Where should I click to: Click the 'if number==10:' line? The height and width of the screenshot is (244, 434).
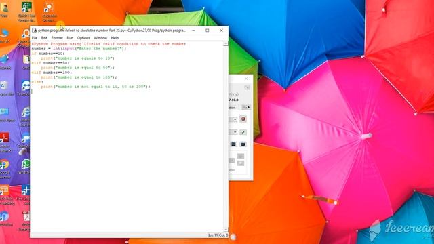tap(48, 54)
